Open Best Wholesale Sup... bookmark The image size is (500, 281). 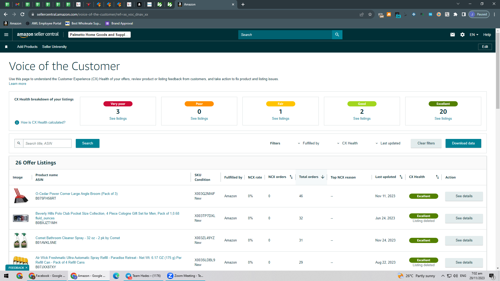(83, 23)
